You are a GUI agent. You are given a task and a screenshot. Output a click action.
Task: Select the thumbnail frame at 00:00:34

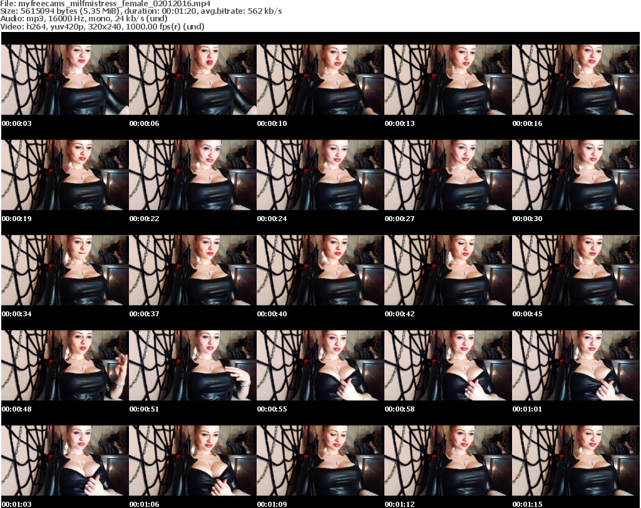64,271
